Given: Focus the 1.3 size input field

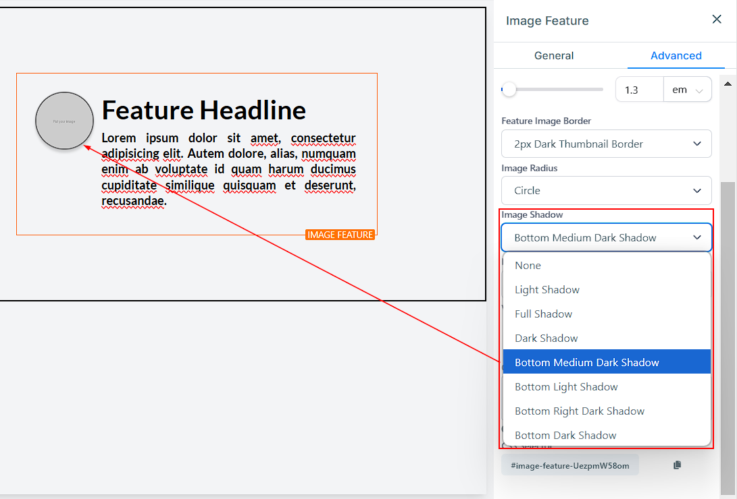Looking at the screenshot, I should click(639, 90).
